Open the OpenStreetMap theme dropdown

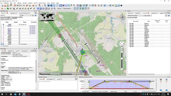point(68,9)
